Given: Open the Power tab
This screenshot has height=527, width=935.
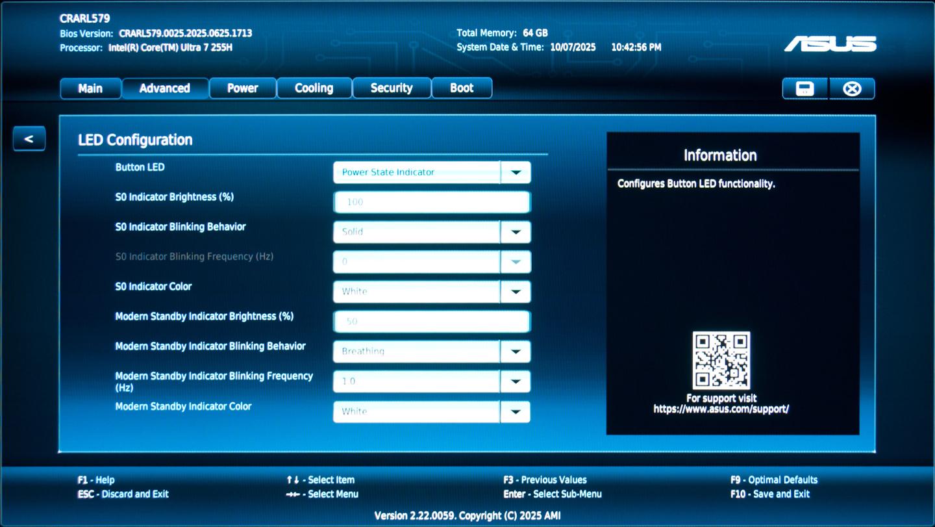Looking at the screenshot, I should tap(243, 88).
